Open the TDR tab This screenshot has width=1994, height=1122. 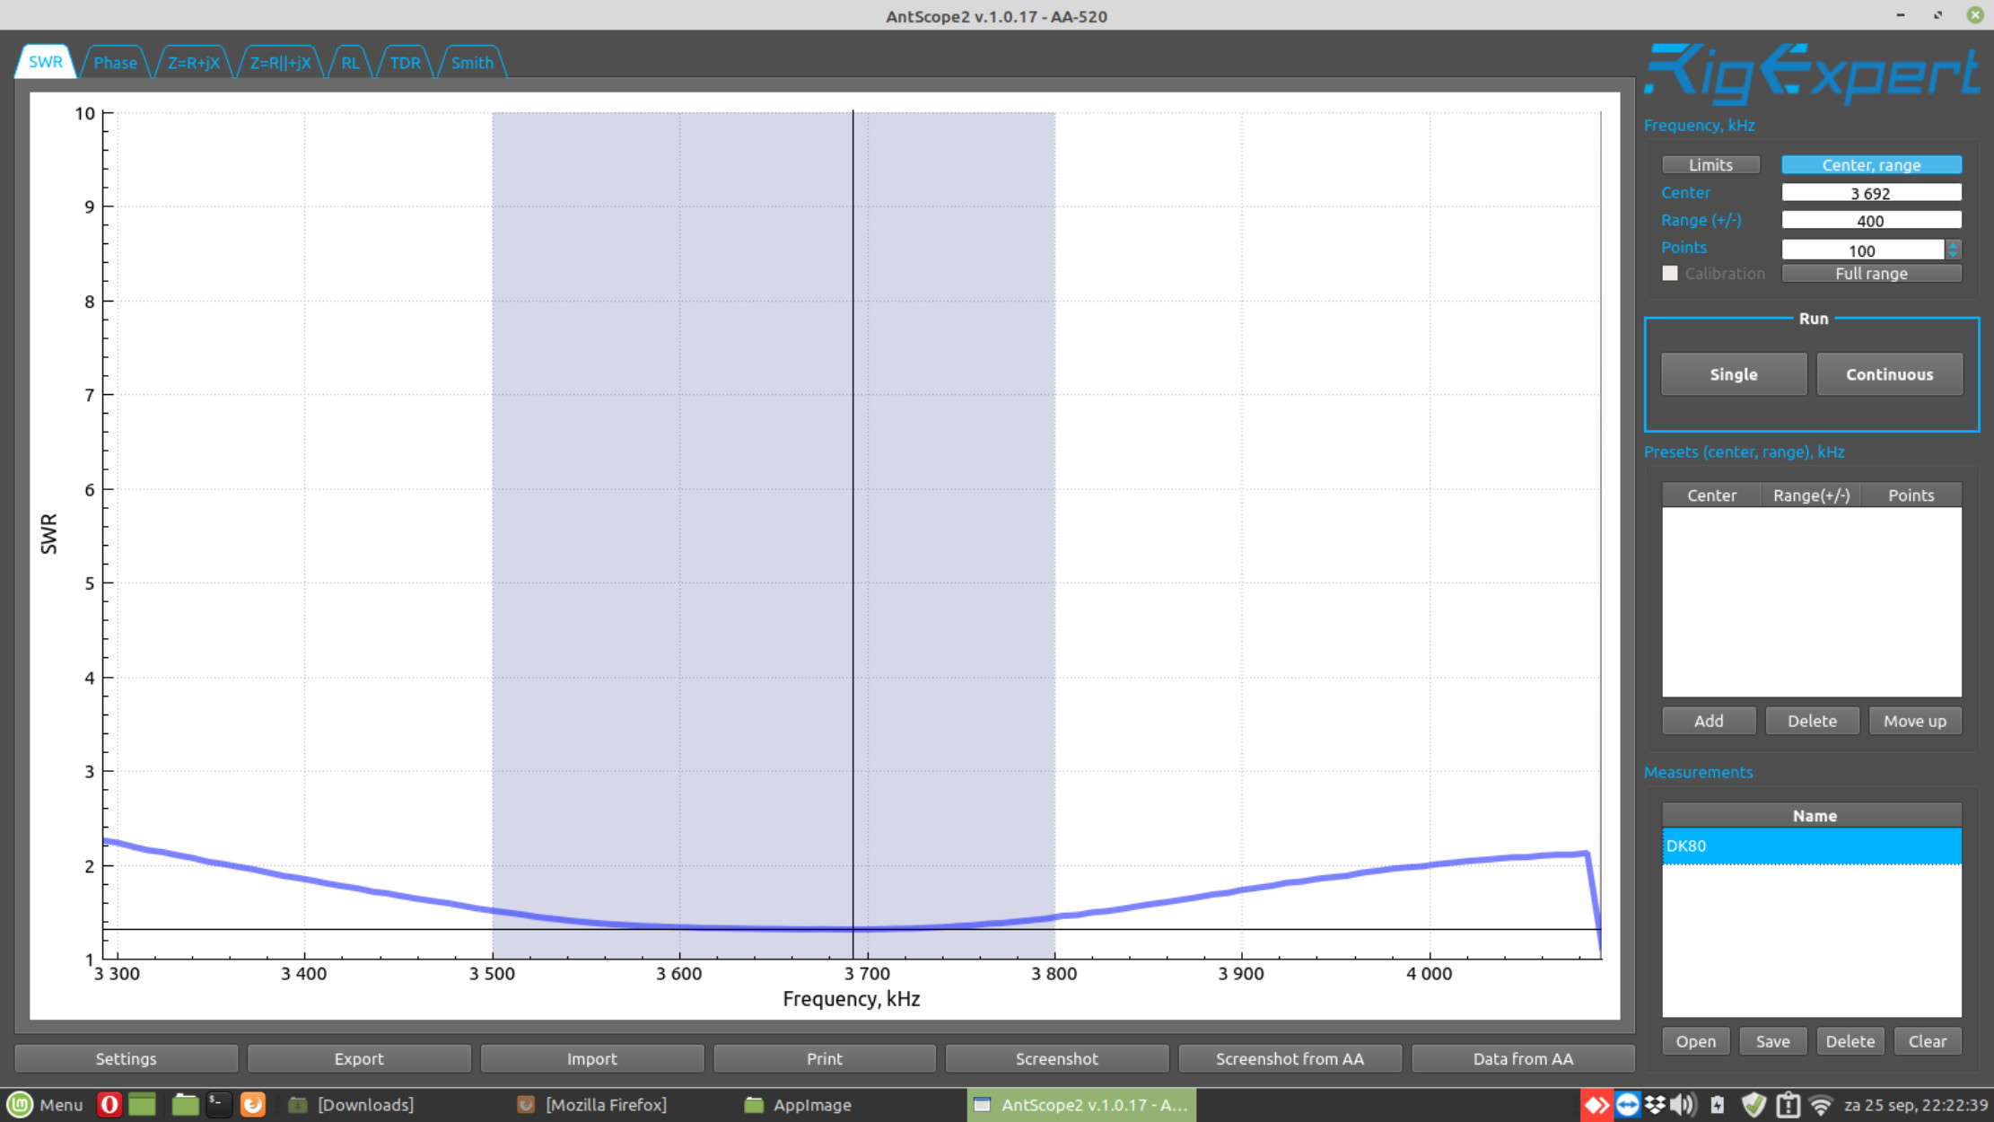click(x=405, y=63)
